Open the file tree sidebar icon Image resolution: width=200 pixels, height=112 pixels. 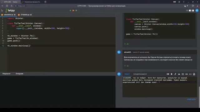pos(2,11)
